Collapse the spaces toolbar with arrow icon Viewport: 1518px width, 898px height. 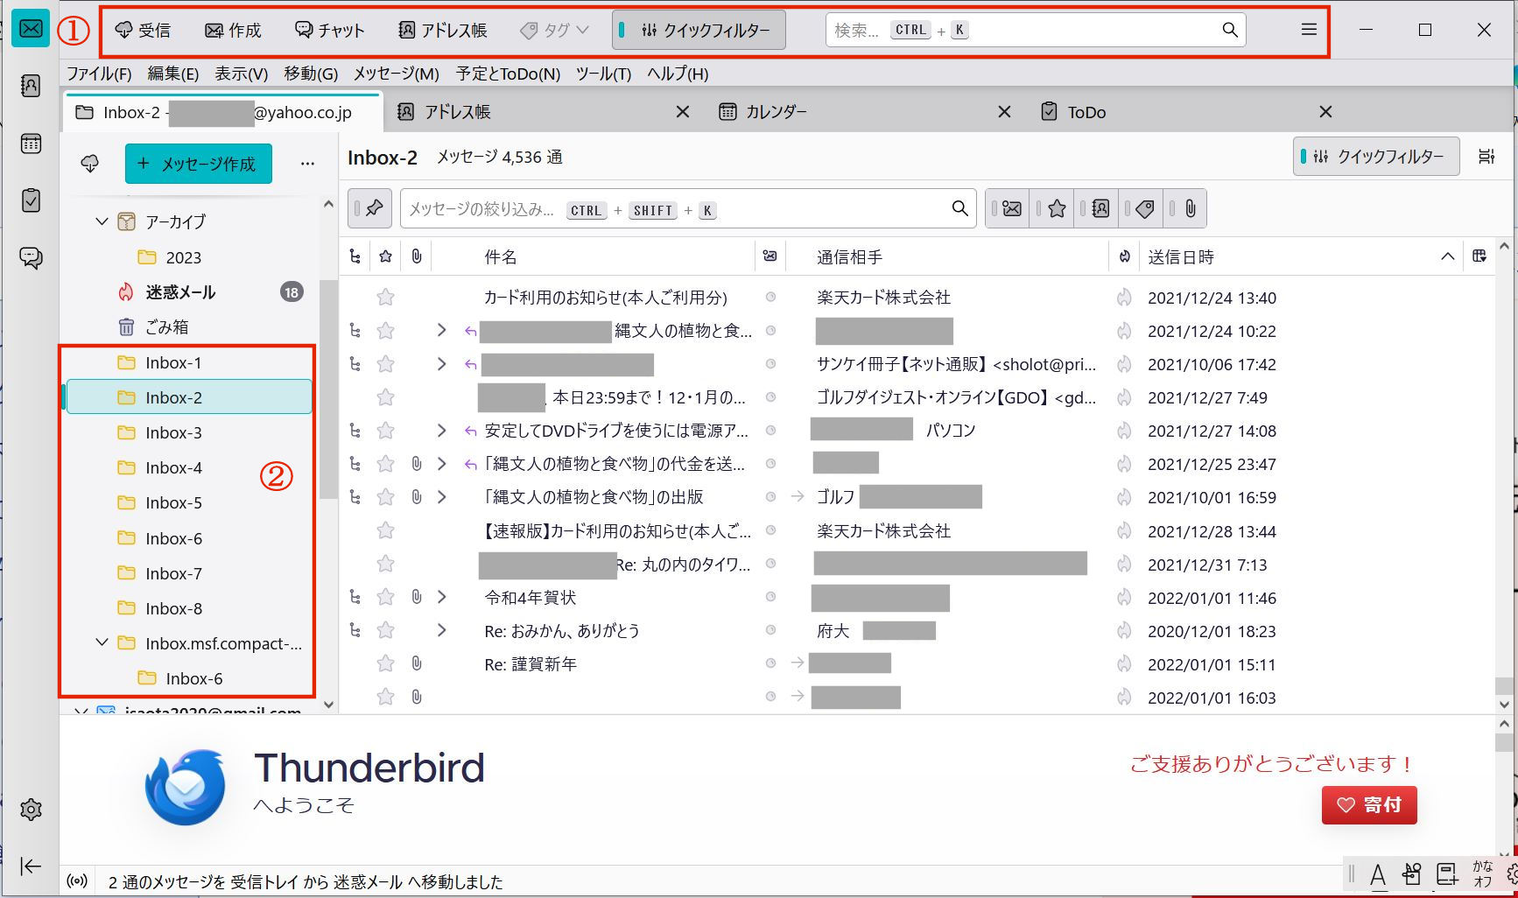point(31,866)
